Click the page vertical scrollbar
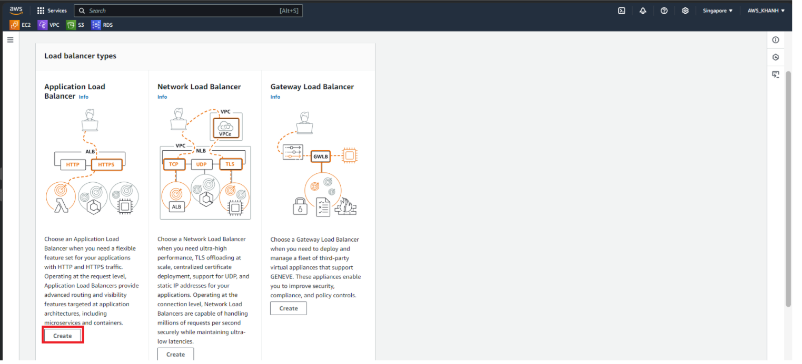The height and width of the screenshot is (364, 802). point(788,188)
